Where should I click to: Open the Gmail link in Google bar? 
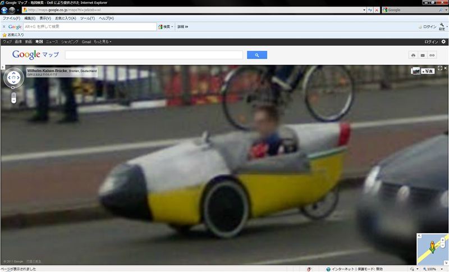86,42
